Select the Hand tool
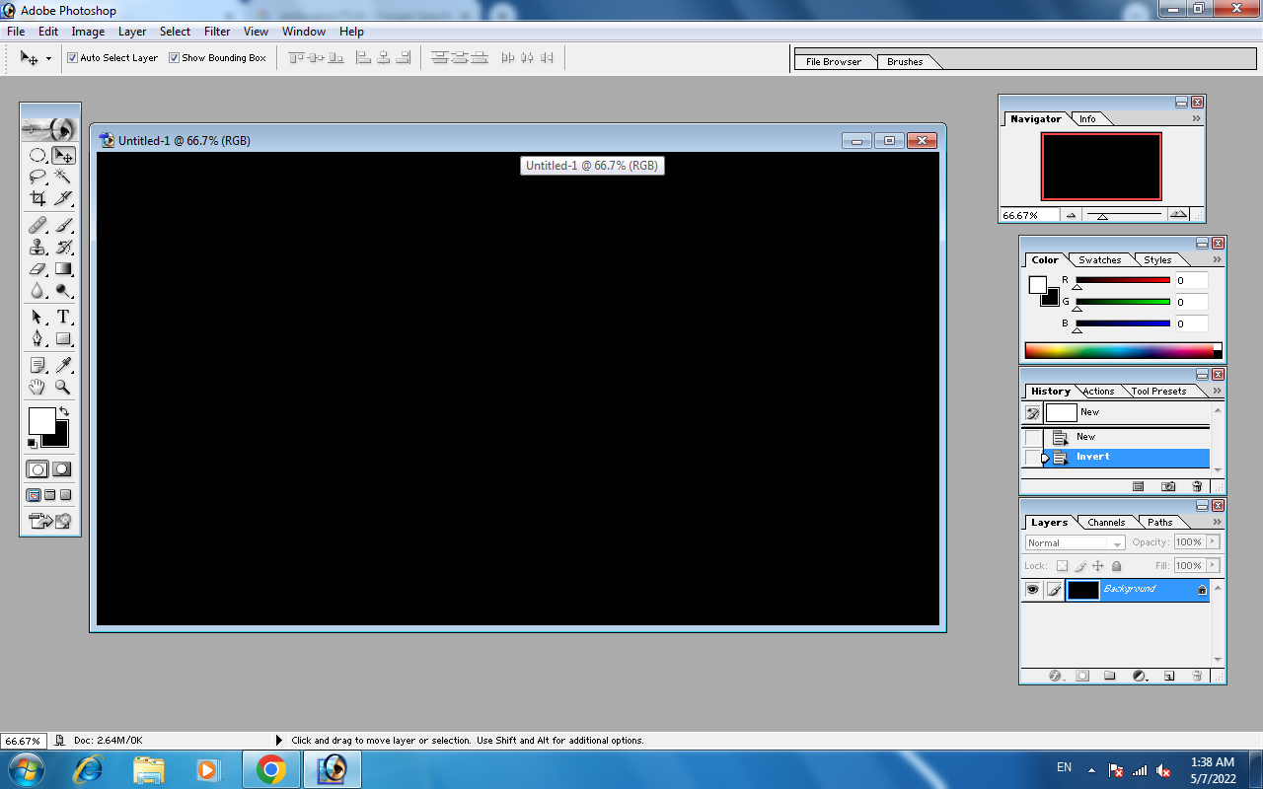The width and height of the screenshot is (1263, 789). pyautogui.click(x=37, y=388)
